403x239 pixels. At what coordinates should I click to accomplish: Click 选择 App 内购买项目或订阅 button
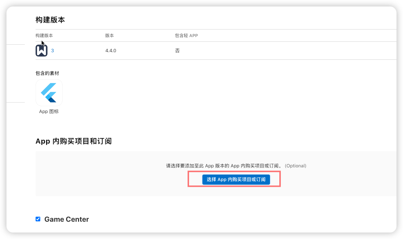tap(236, 179)
